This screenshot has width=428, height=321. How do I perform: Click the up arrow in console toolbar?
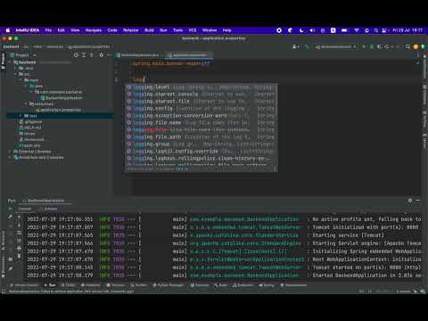[19, 218]
